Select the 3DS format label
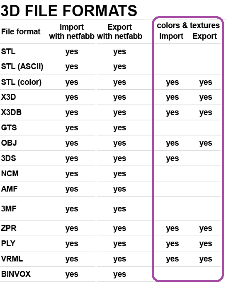 point(9,158)
